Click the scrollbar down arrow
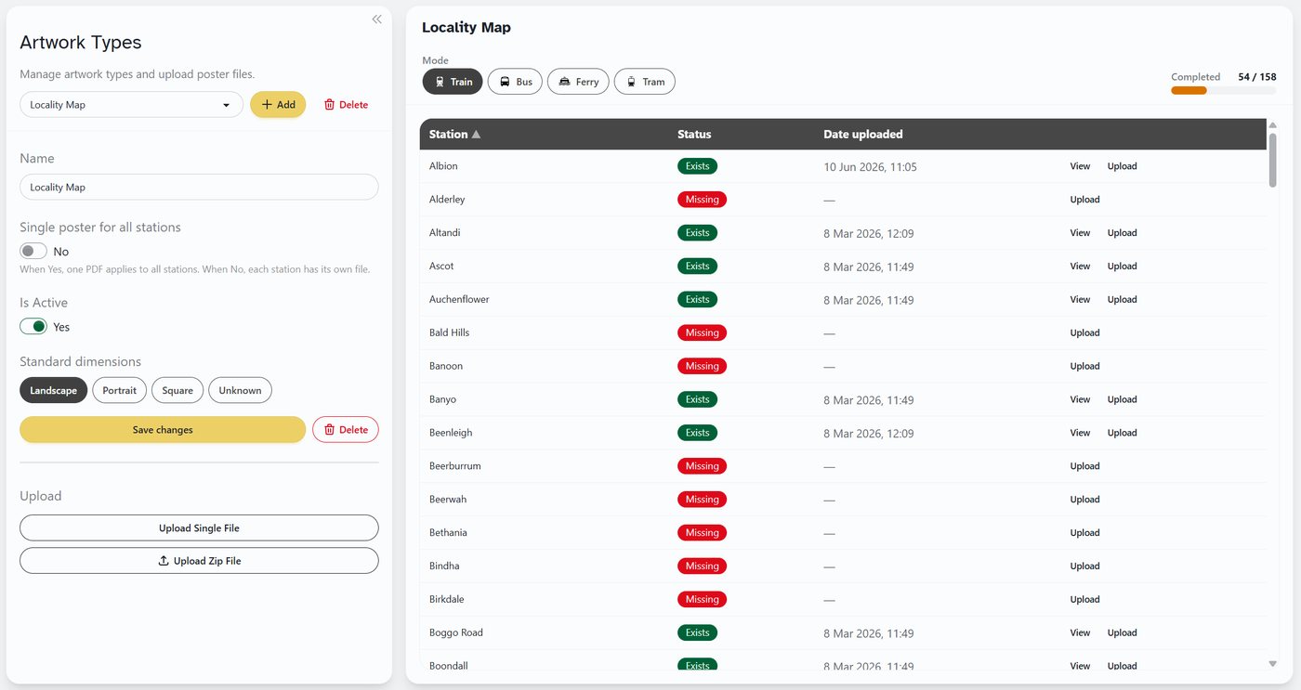1301x690 pixels. 1273,663
